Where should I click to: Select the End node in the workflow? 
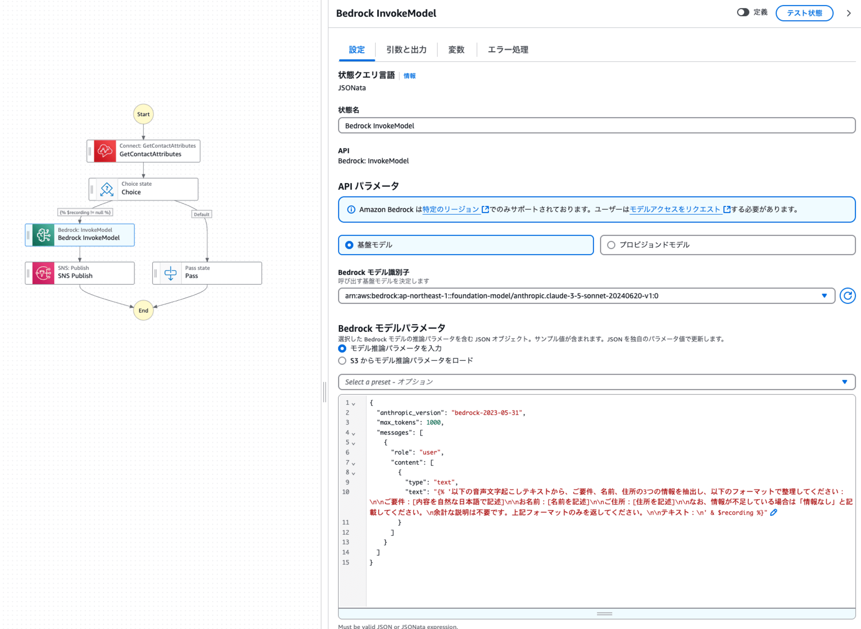(x=143, y=311)
